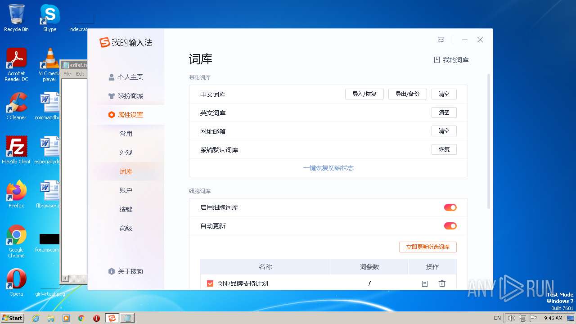
Task: Click the Start button on the taskbar
Action: point(12,318)
